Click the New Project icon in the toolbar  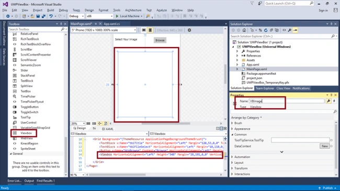coord(24,16)
